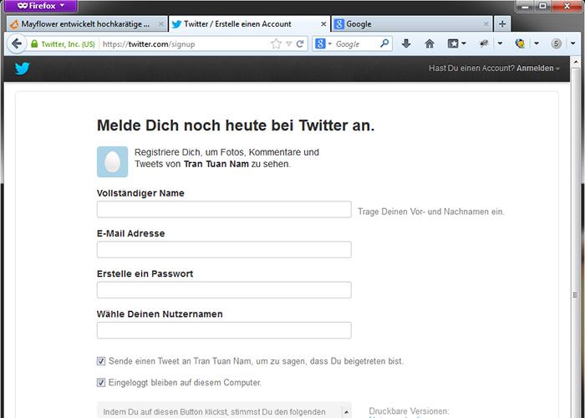Viewport: 585px width, 418px height.
Task: Close the Google tab
Action: pyautogui.click(x=486, y=24)
